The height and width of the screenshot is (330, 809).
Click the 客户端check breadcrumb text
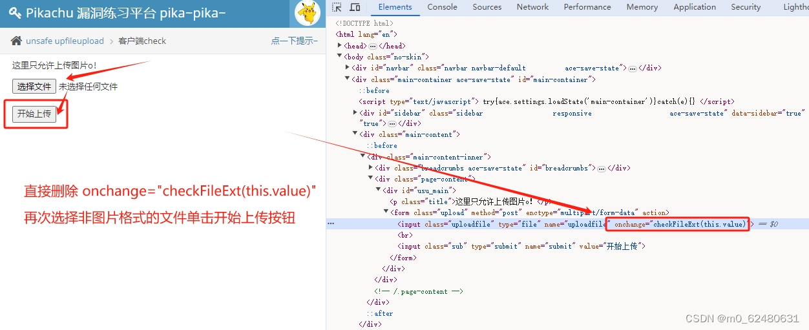[142, 41]
